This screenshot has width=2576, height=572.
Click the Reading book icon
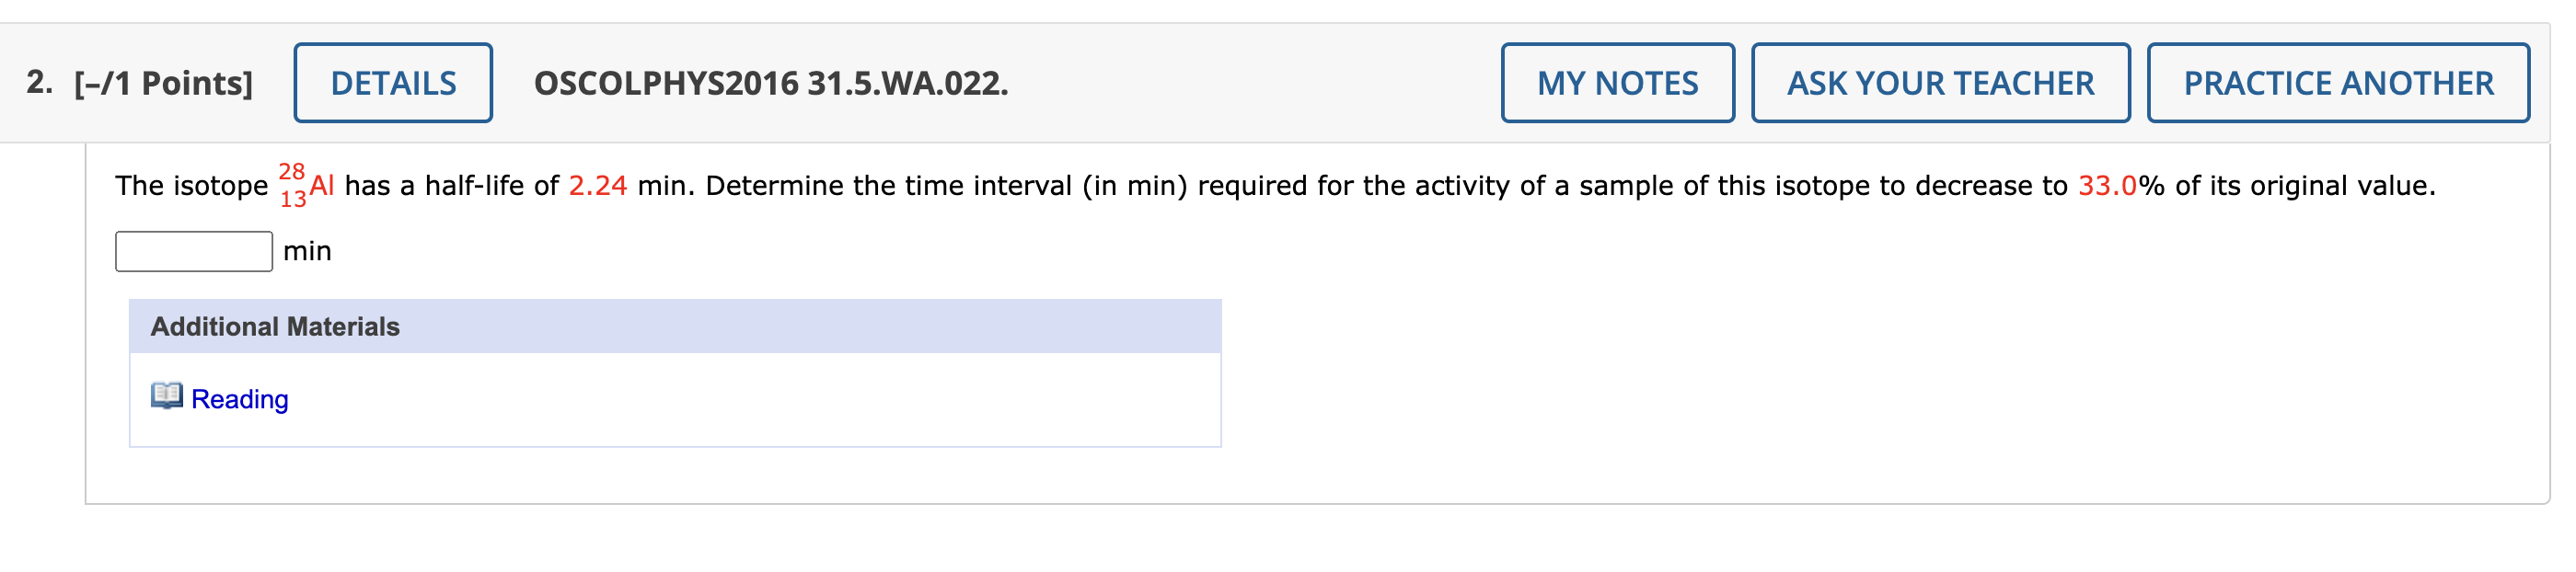[170, 398]
